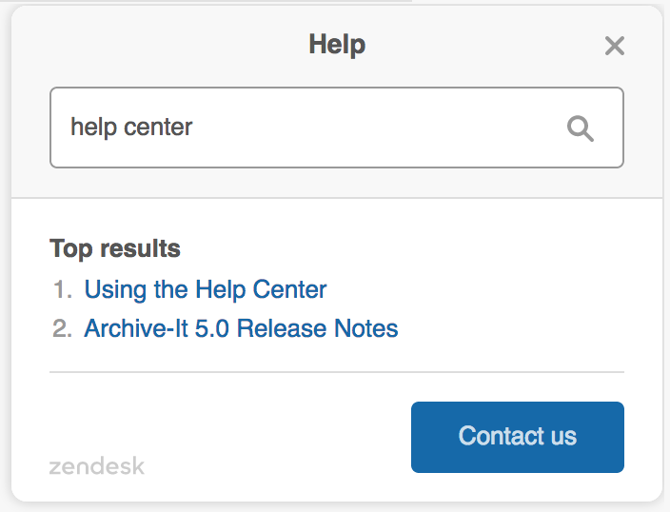Close the Help widget with the X

[615, 46]
